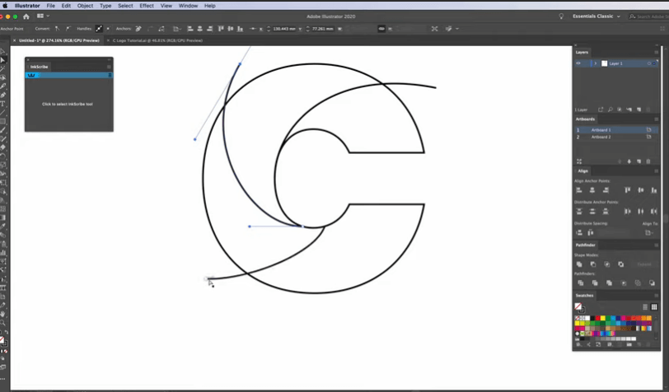The image size is (669, 392).
Task: Click the remove selected anchor points icon
Action: [138, 29]
